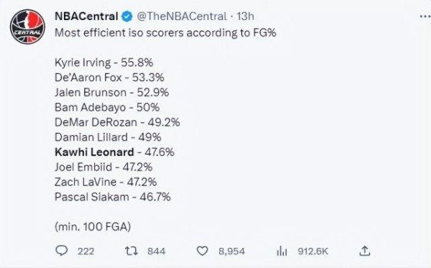The width and height of the screenshot is (431, 268).
Task: Open the three-dot more options menu
Action: pyautogui.click(x=425, y=17)
